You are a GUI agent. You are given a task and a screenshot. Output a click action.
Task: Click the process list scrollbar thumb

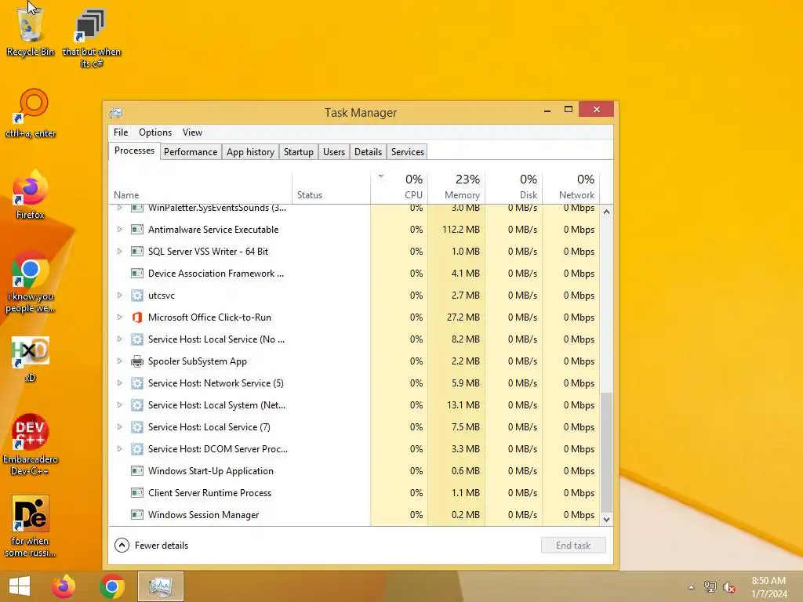[x=606, y=452]
